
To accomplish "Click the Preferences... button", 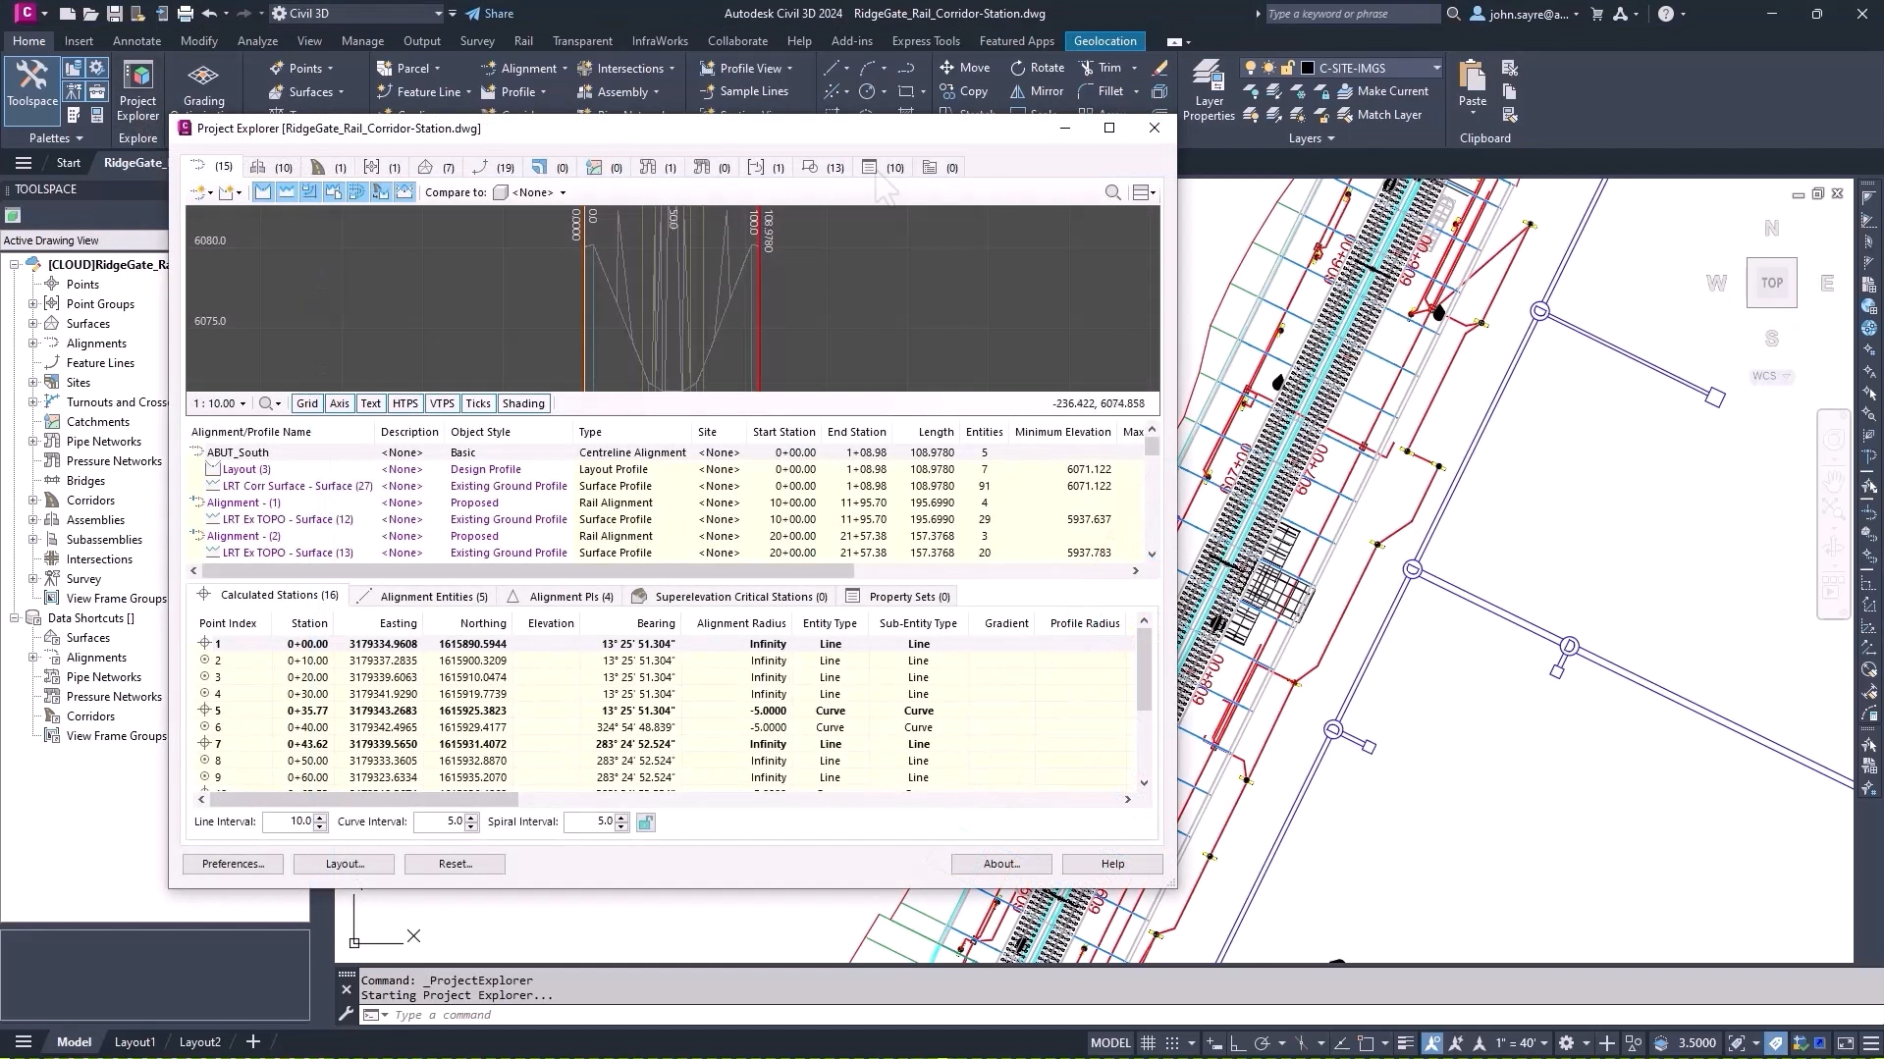I will pyautogui.click(x=233, y=864).
